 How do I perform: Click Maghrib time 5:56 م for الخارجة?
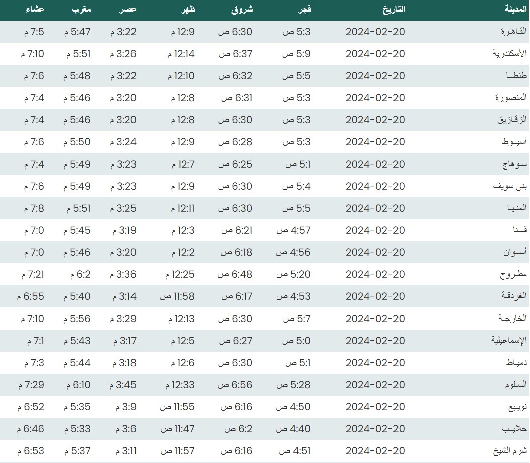point(77,319)
